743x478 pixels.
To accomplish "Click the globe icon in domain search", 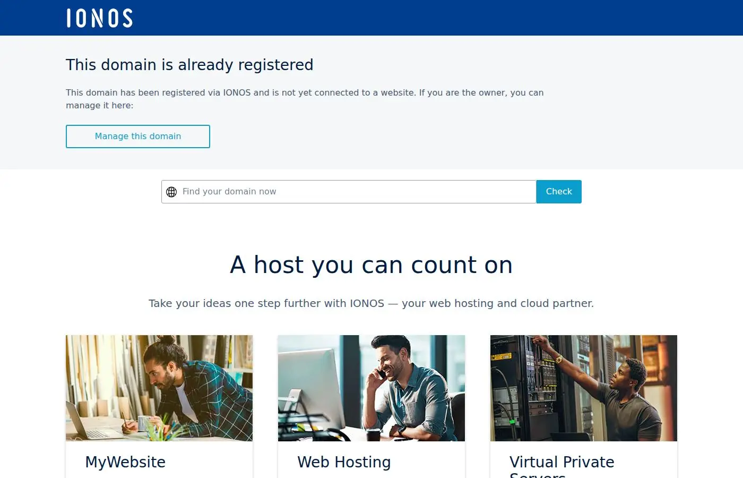I will [171, 192].
